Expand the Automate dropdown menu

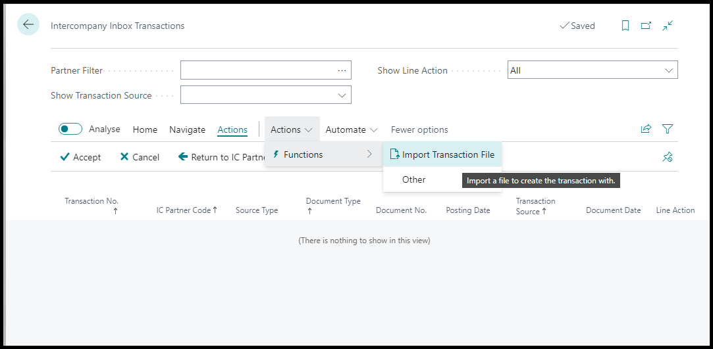[352, 129]
